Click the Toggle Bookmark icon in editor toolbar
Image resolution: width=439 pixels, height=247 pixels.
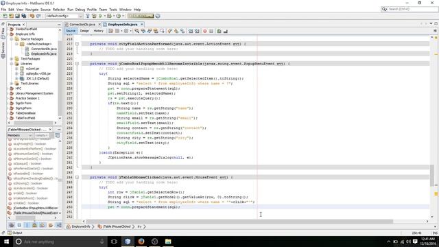(x=182, y=31)
